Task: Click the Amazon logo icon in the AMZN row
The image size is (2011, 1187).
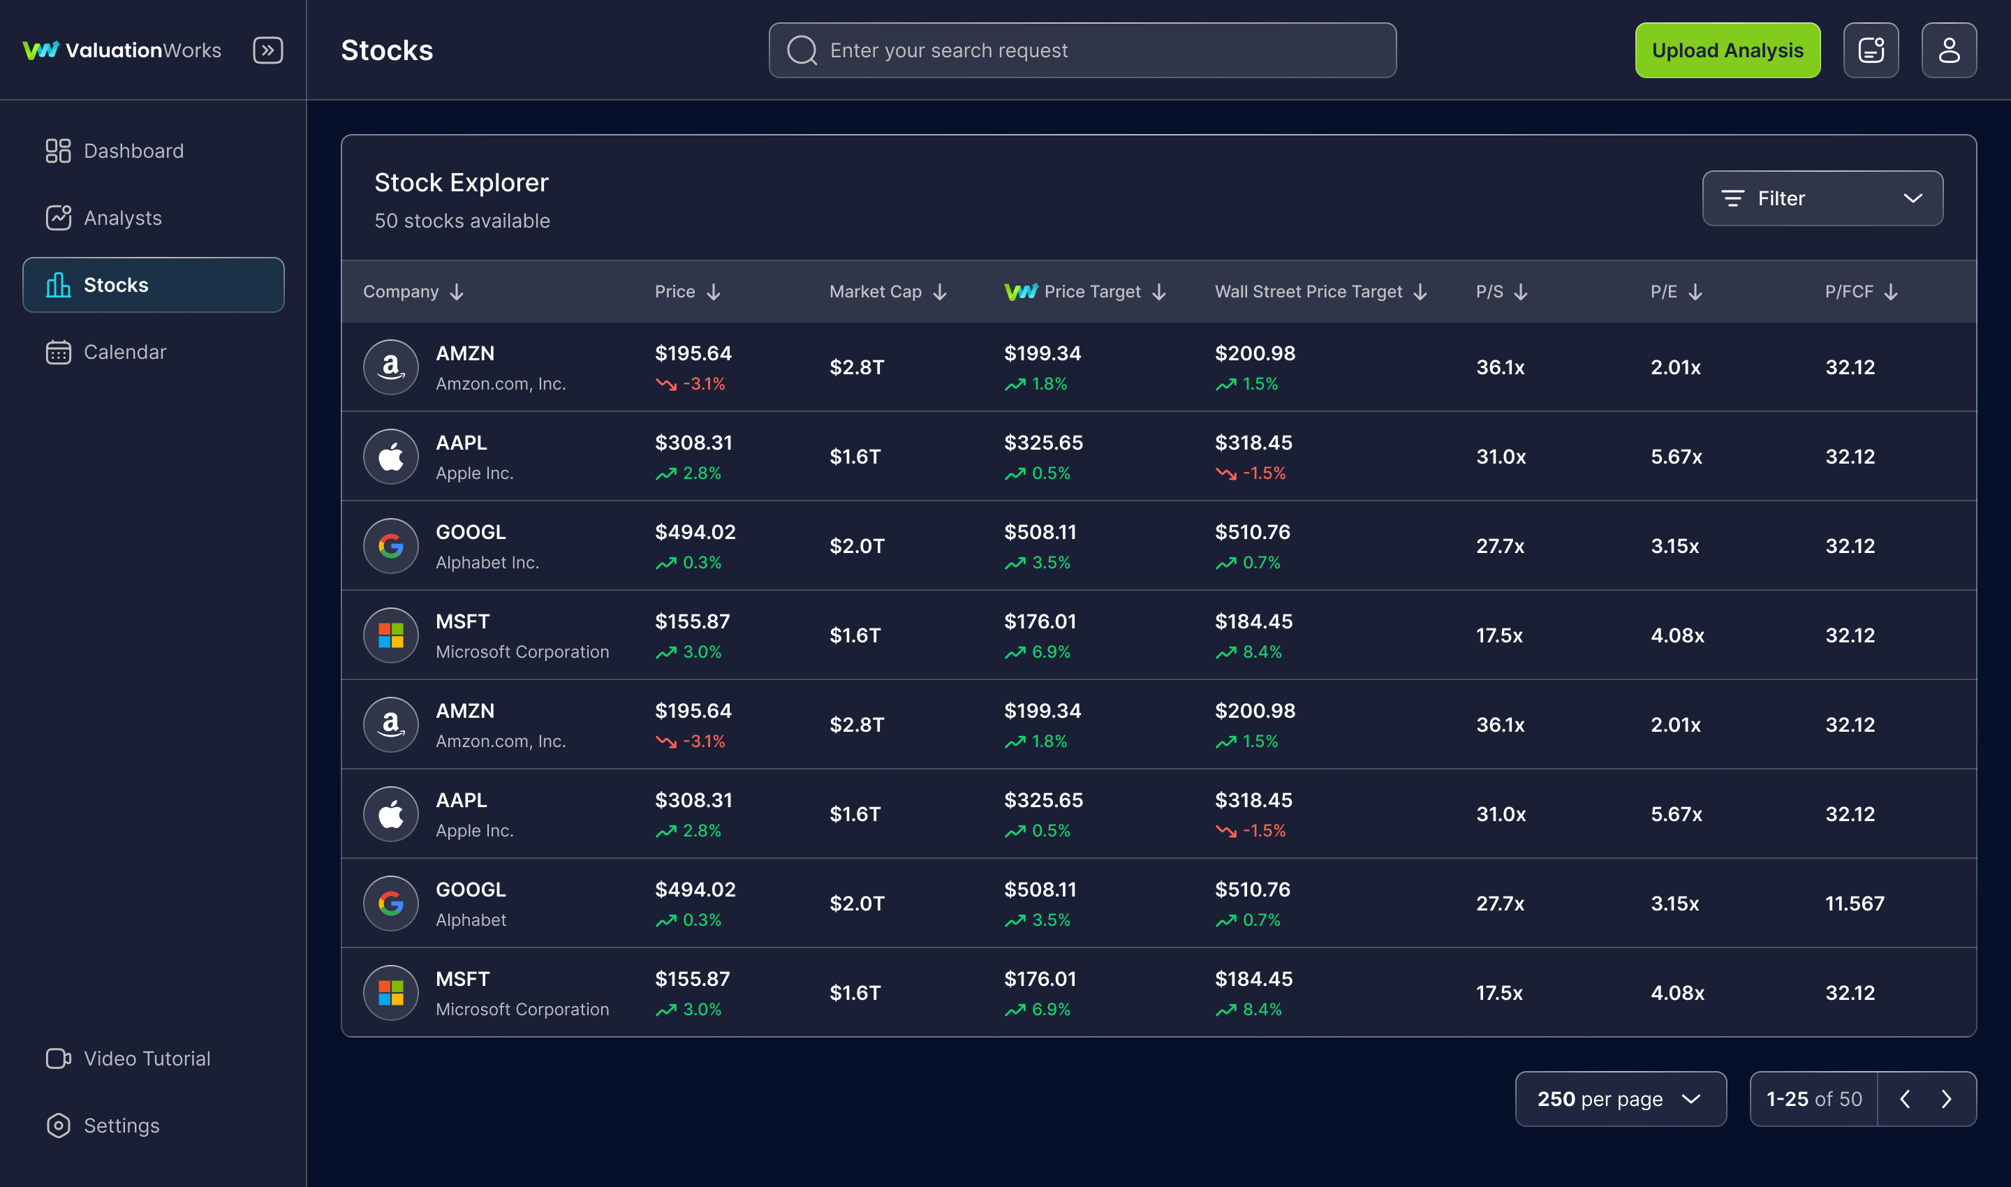Action: [x=391, y=367]
